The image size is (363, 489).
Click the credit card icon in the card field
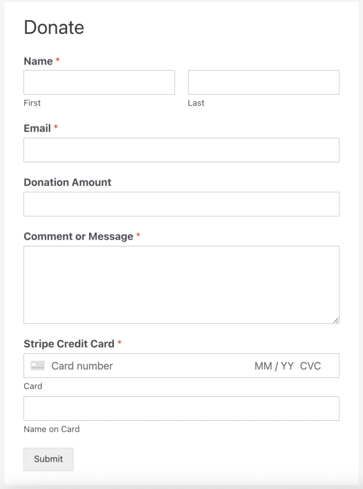37,366
